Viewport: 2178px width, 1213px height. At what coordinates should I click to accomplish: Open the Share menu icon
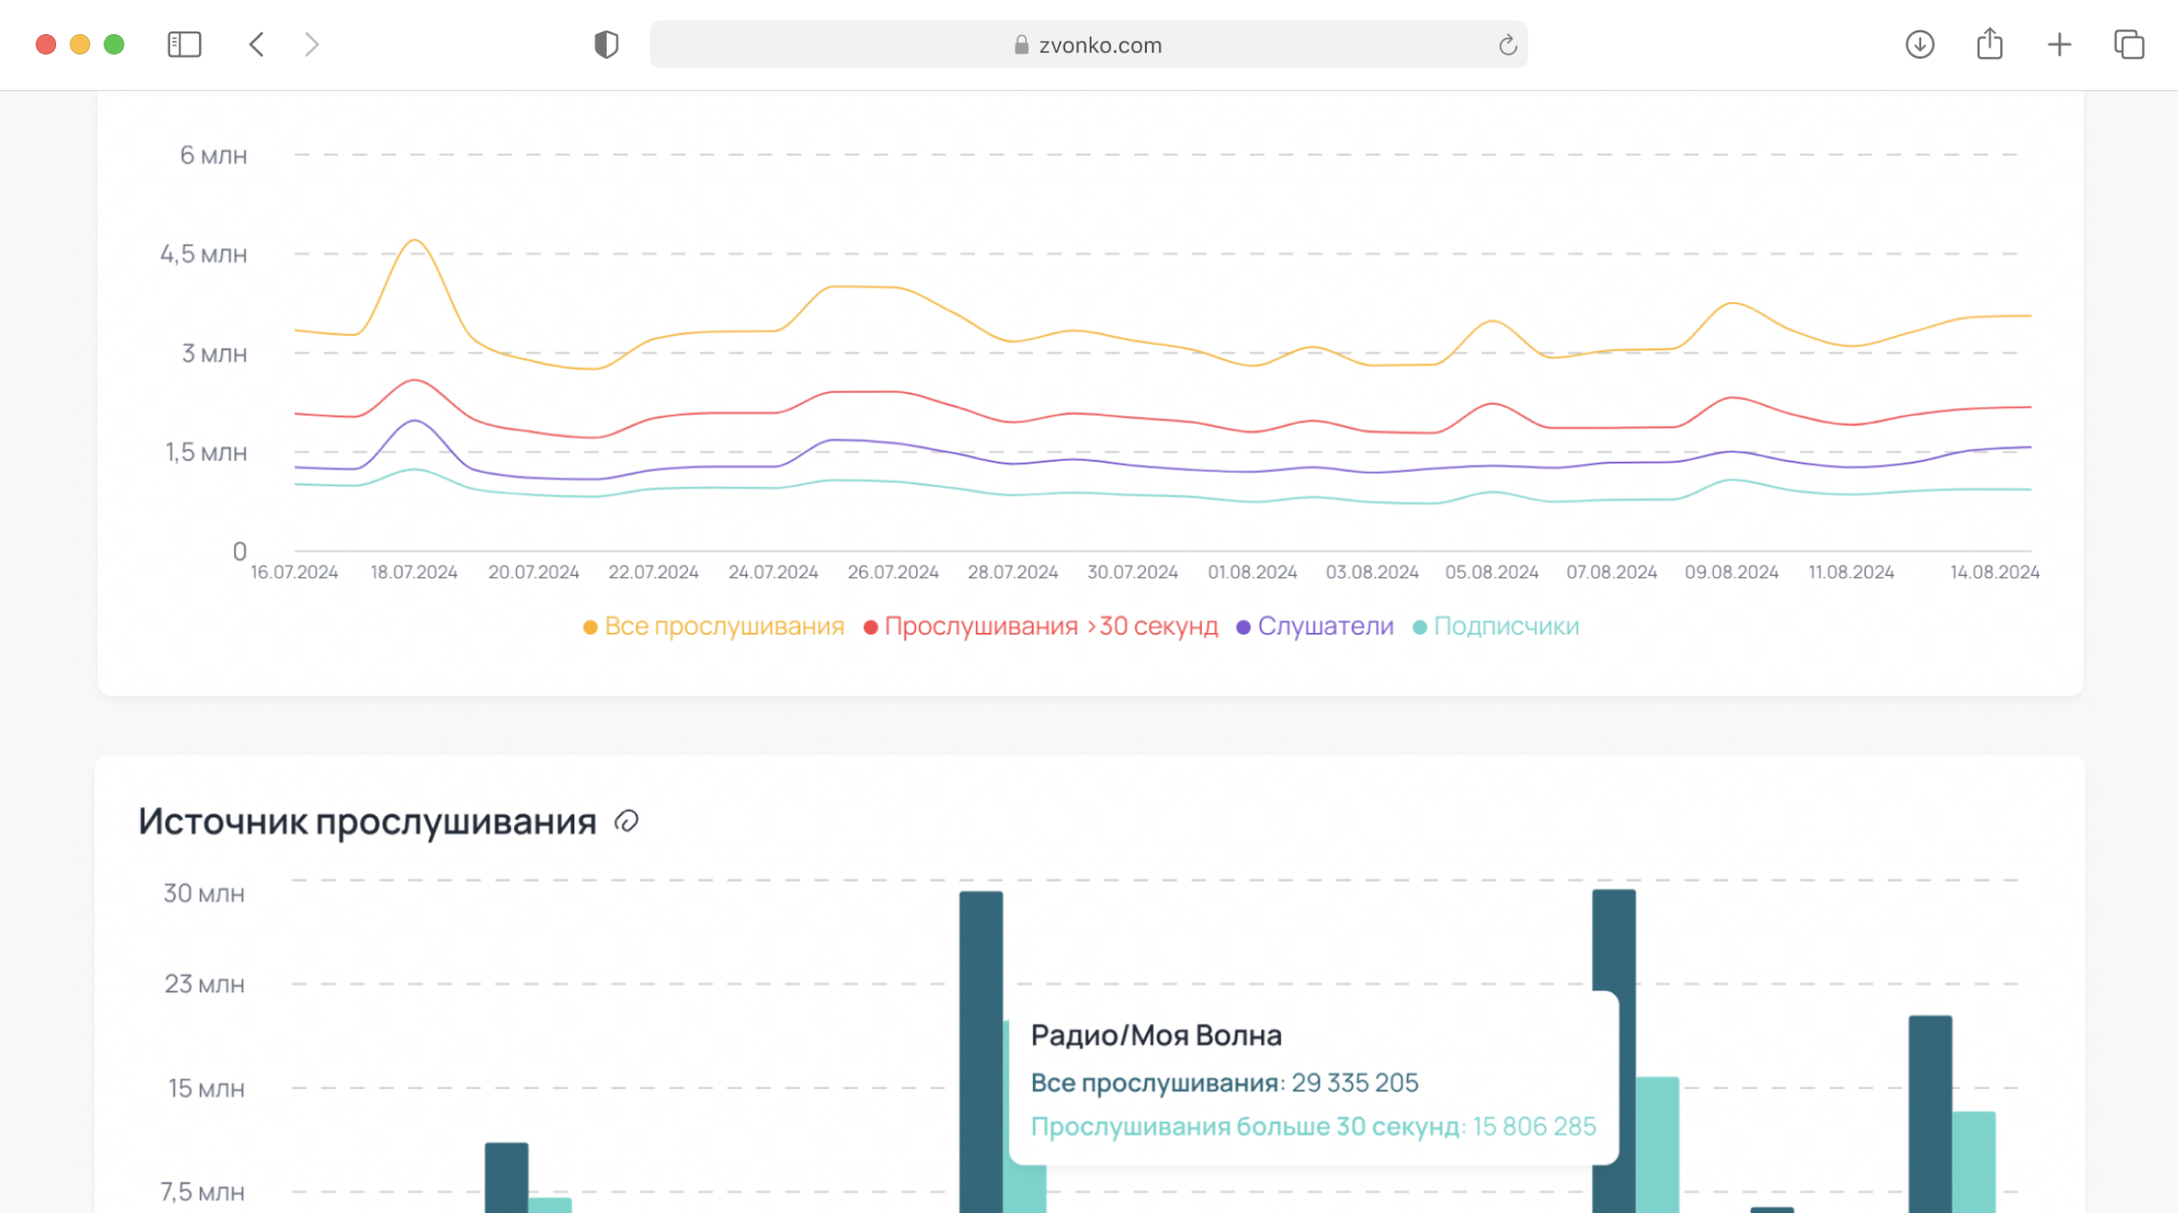1989,45
